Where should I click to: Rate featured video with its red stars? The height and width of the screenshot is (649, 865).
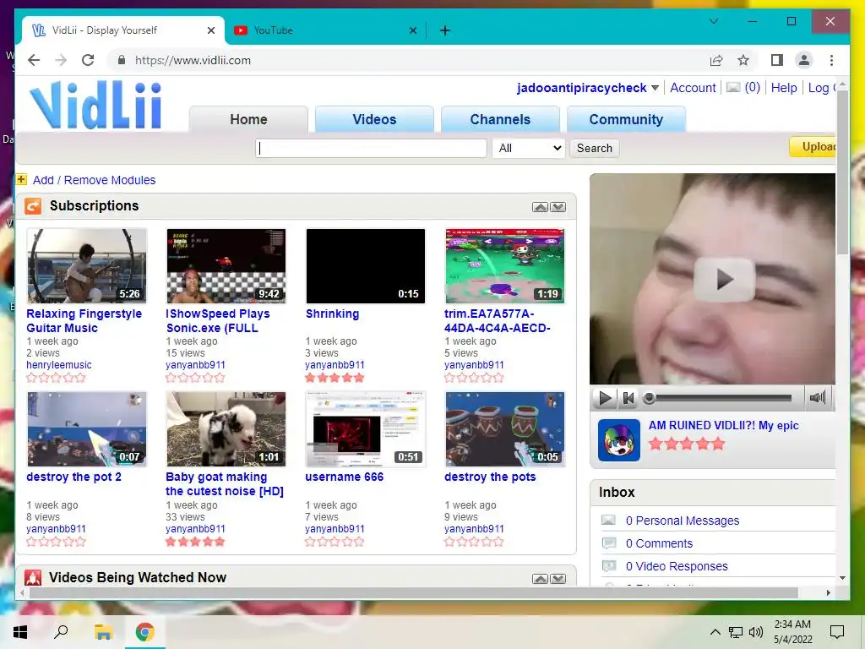[686, 444]
